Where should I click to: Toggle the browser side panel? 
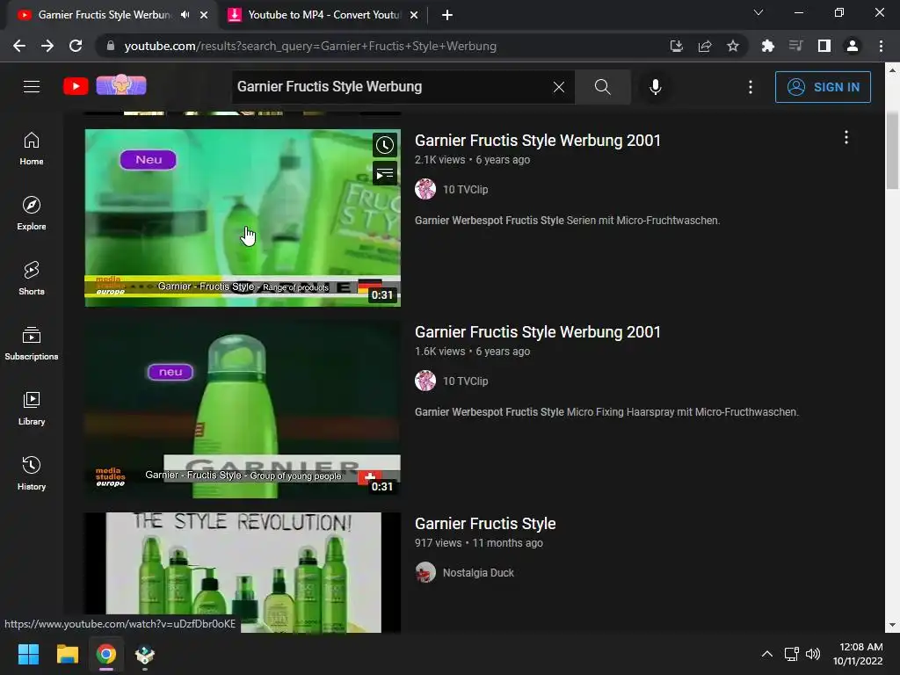(x=824, y=46)
